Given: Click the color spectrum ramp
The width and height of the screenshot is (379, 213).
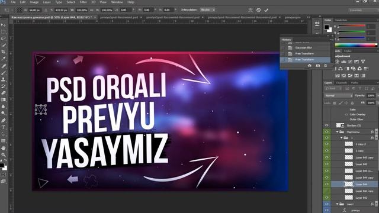Looking at the screenshot, I should (x=356, y=45).
